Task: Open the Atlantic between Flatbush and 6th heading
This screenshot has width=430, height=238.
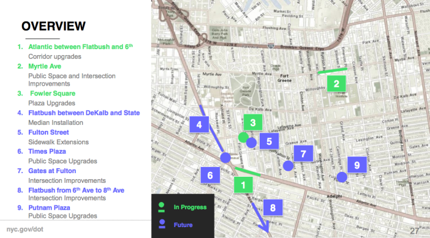Action: (x=81, y=46)
